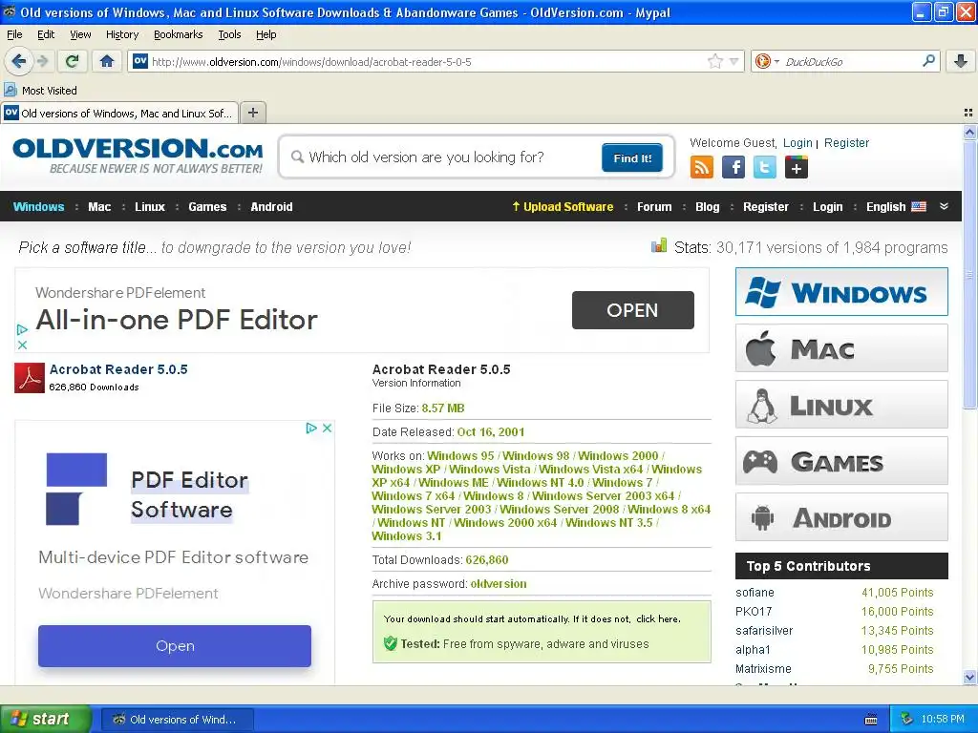Click the Games platform sidebar button
Viewport: 978px width, 733px height.
(x=841, y=461)
